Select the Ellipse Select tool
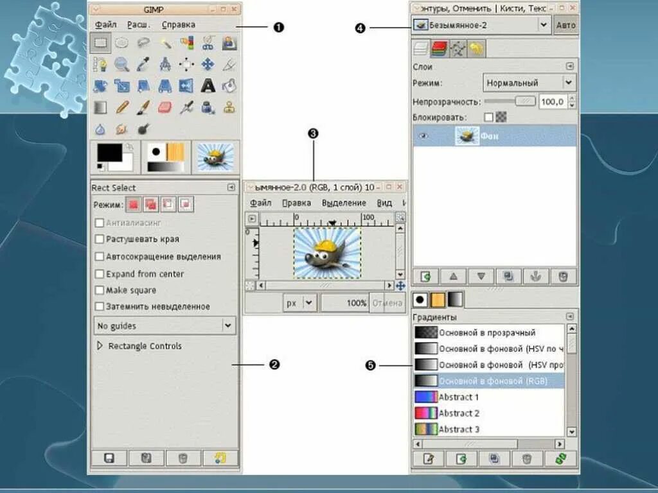 [121, 43]
